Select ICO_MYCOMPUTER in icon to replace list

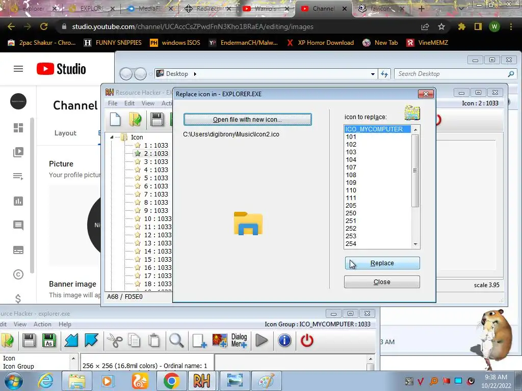coord(378,129)
